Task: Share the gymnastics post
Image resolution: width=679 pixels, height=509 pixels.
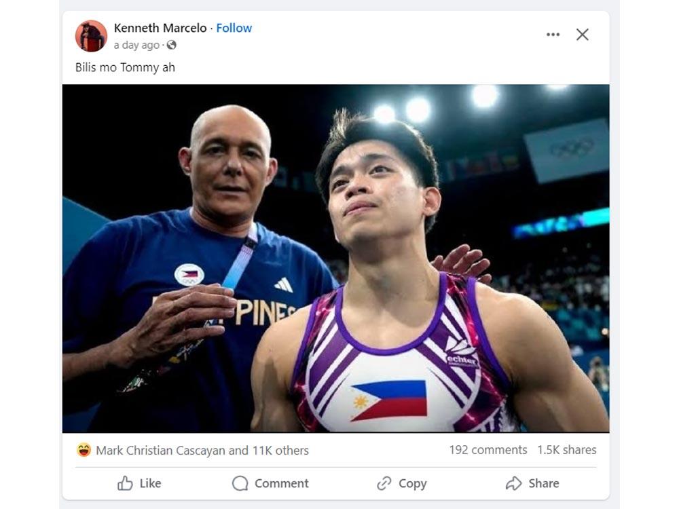Action: tap(534, 483)
